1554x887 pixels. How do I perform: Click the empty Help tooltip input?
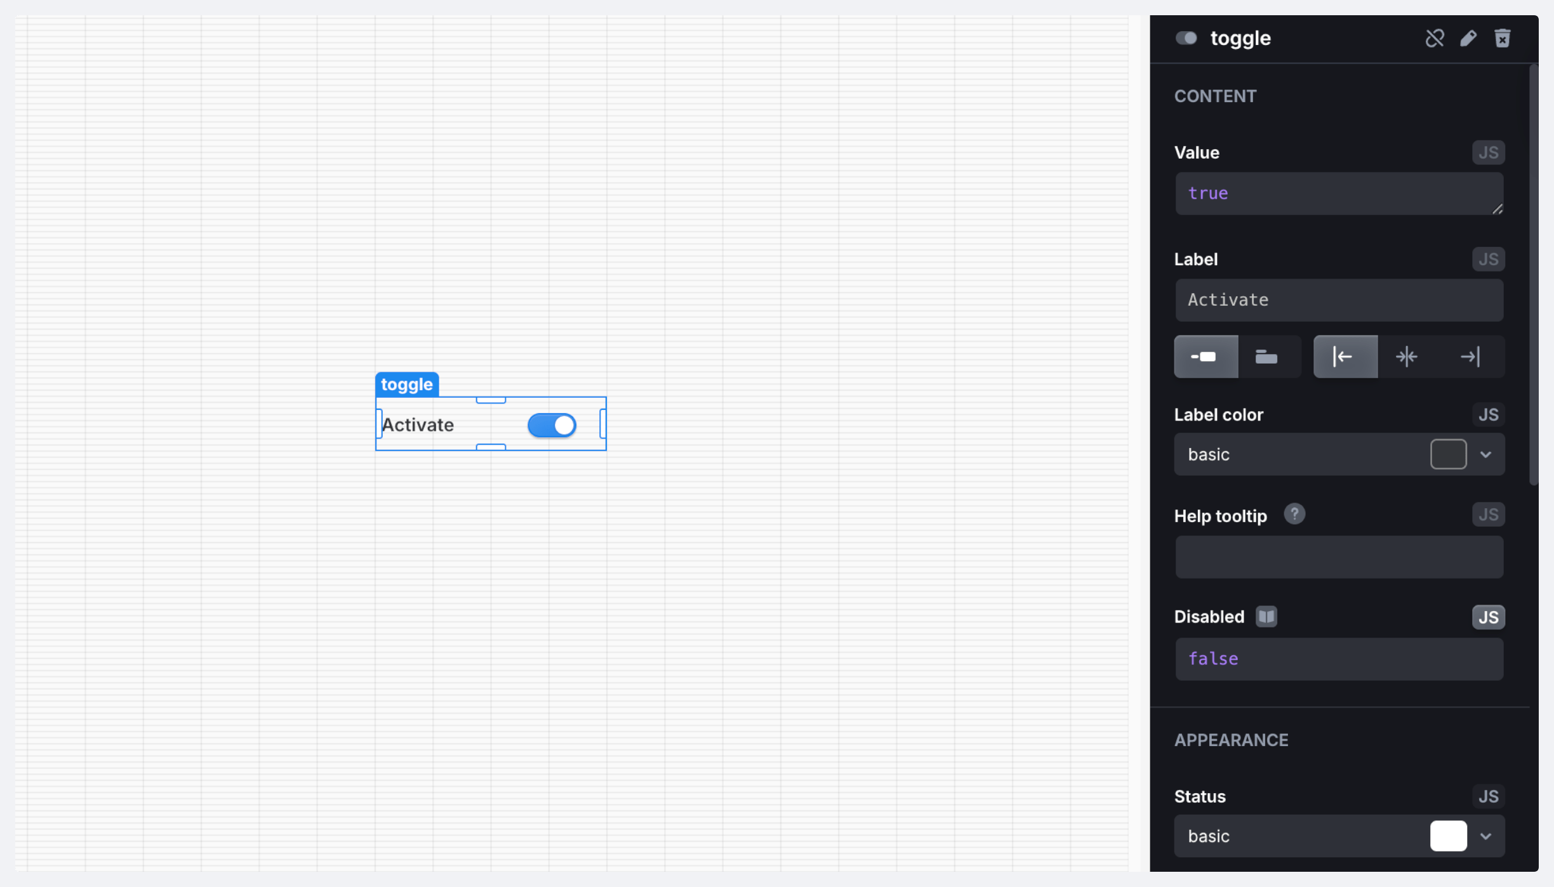click(1338, 557)
